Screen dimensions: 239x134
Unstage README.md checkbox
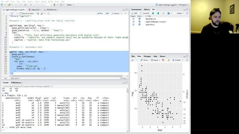133,19
